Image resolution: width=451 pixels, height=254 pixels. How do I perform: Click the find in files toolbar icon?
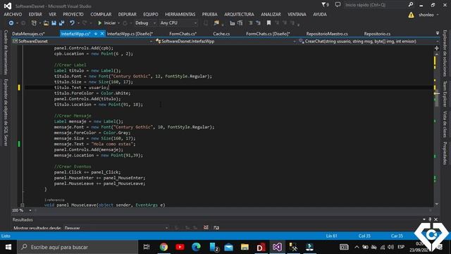pyautogui.click(x=216, y=23)
